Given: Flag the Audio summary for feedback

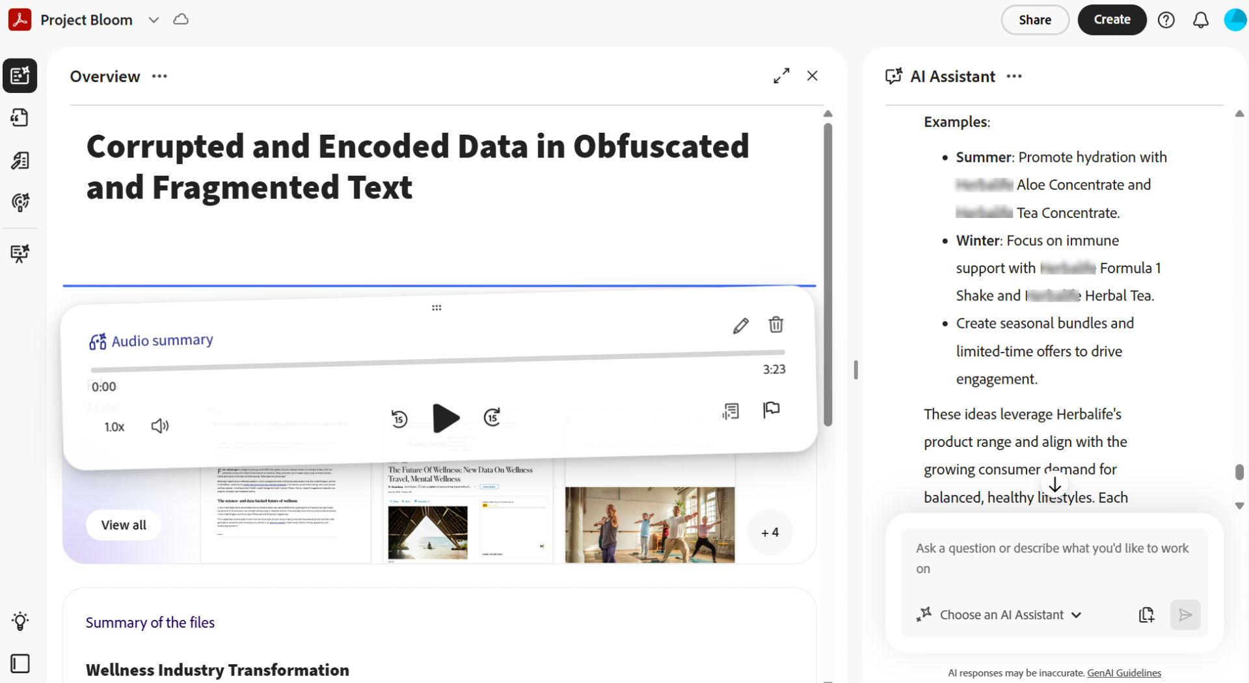Looking at the screenshot, I should (772, 410).
